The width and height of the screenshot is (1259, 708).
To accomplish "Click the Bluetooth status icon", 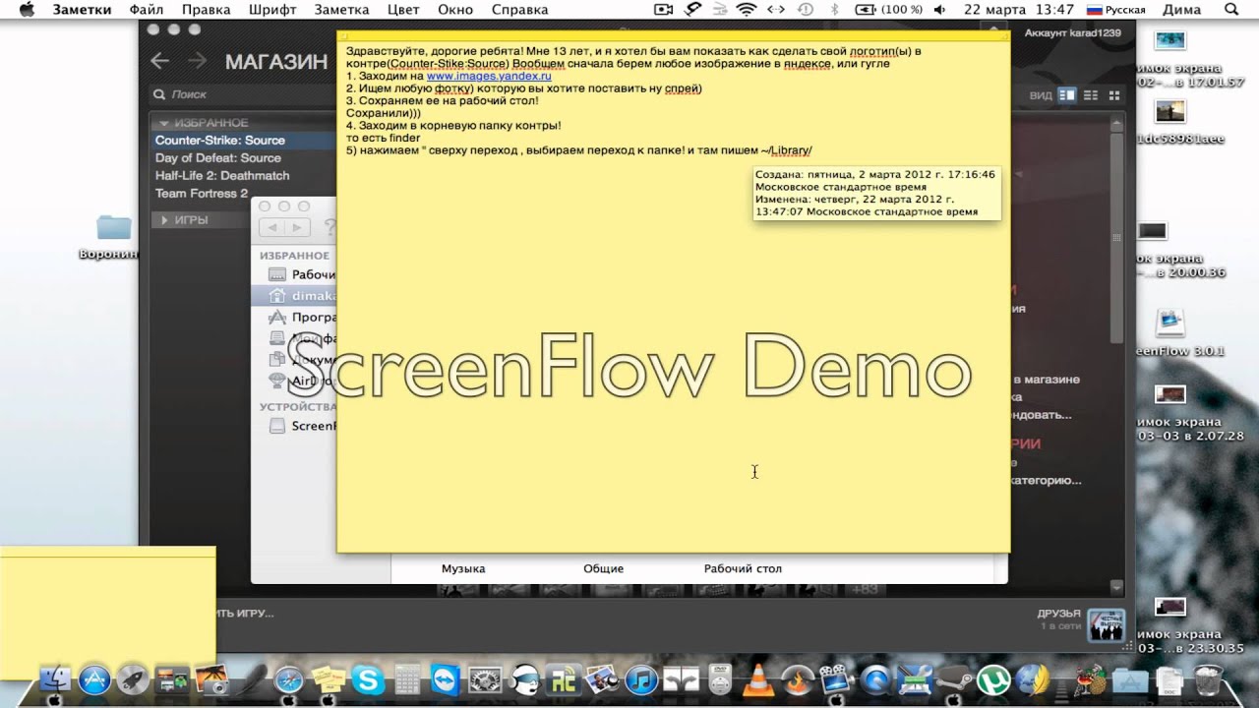I will tap(835, 9).
